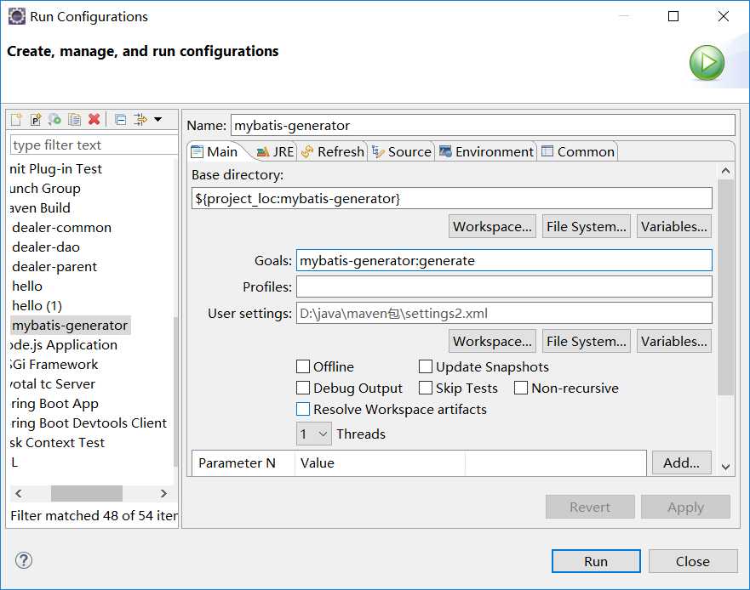Click the Apply button
Viewport: 750px width, 590px height.
[685, 507]
